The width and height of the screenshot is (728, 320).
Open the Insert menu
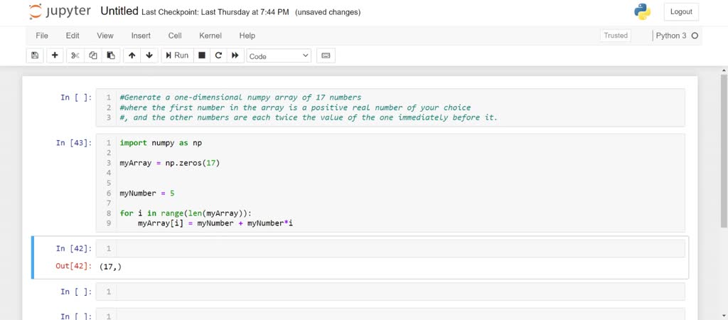click(x=141, y=36)
